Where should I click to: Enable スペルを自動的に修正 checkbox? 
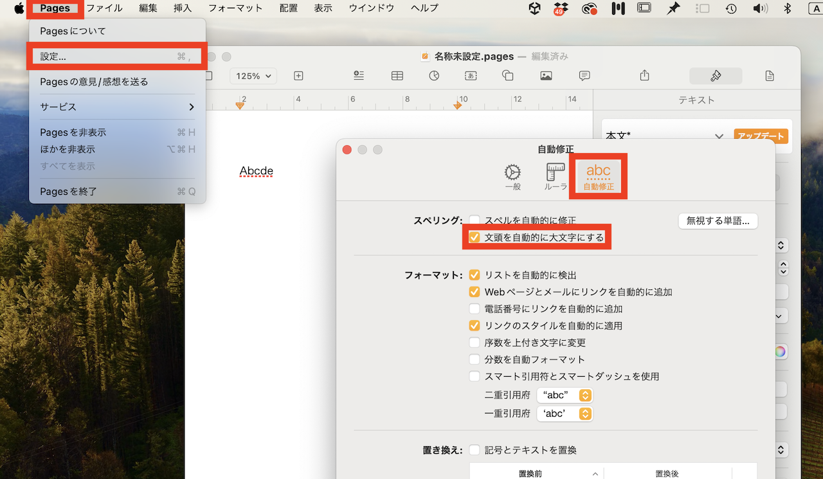(475, 221)
